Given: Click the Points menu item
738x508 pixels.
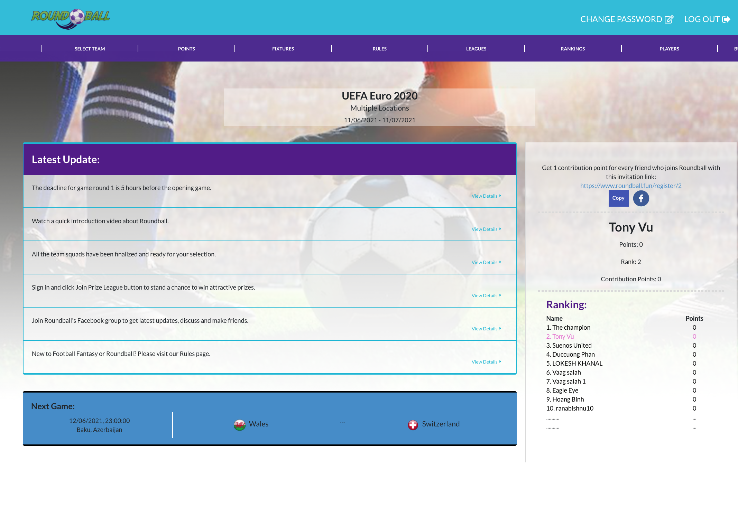Looking at the screenshot, I should (186, 49).
